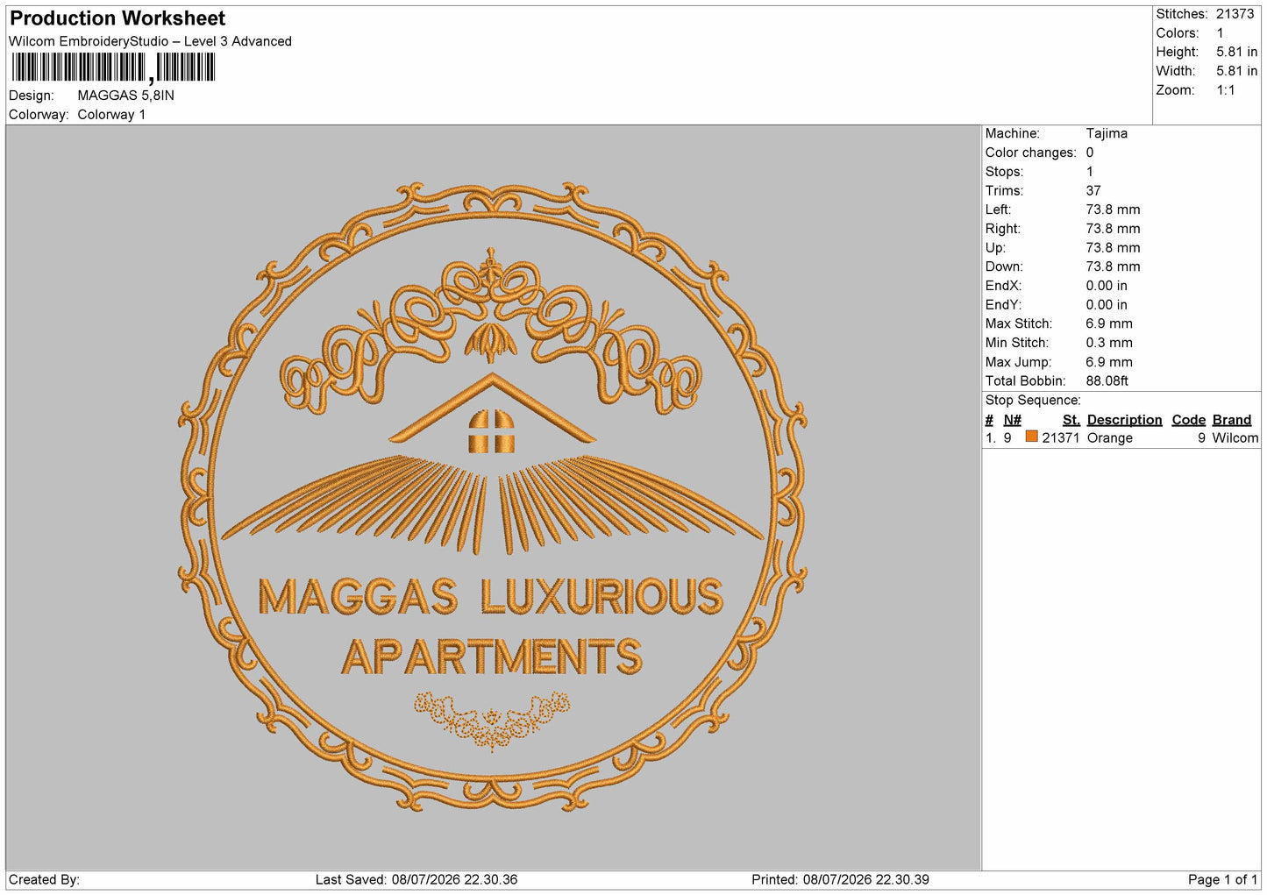The width and height of the screenshot is (1267, 895).
Task: Select the Width 5.81 in value
Action: coord(1236,71)
